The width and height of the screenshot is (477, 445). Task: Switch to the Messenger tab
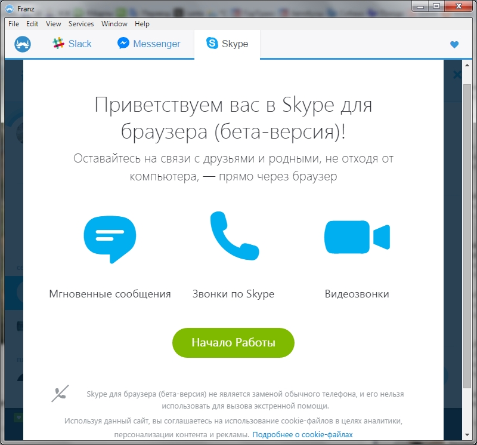(149, 44)
